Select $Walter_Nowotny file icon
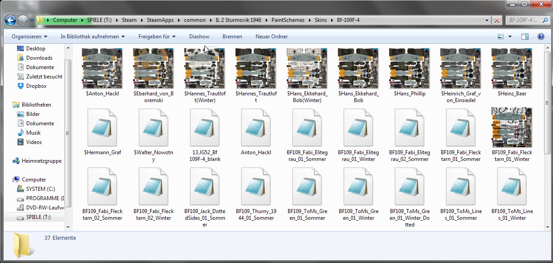 (154, 127)
